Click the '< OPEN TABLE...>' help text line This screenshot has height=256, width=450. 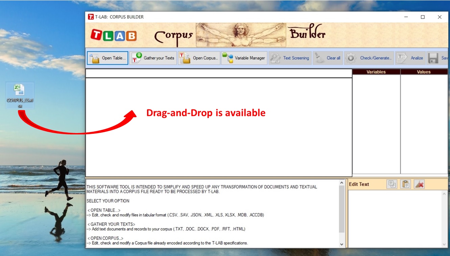(104, 210)
